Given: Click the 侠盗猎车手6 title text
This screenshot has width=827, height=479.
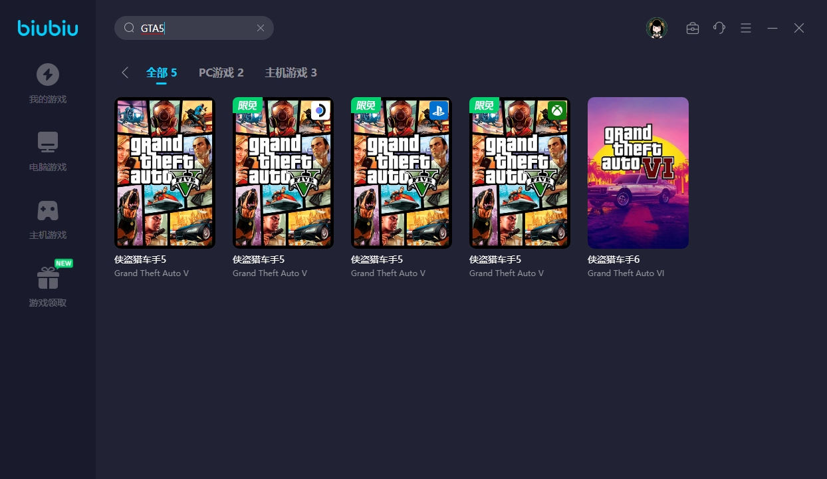Looking at the screenshot, I should click(613, 259).
